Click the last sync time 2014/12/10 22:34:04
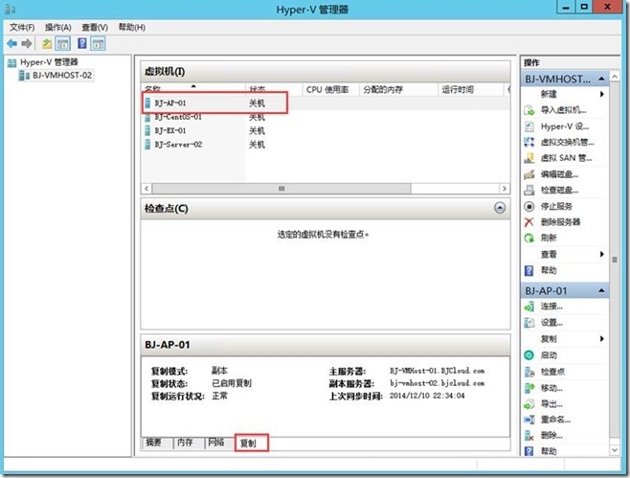The height and width of the screenshot is (478, 630). pos(427,396)
